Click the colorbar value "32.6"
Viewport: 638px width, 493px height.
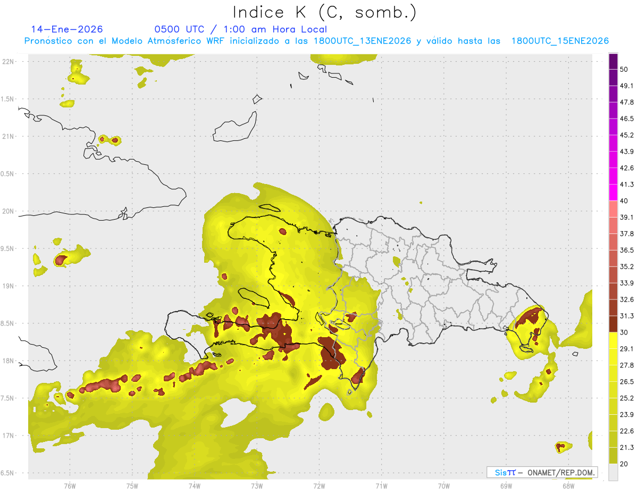(x=627, y=299)
